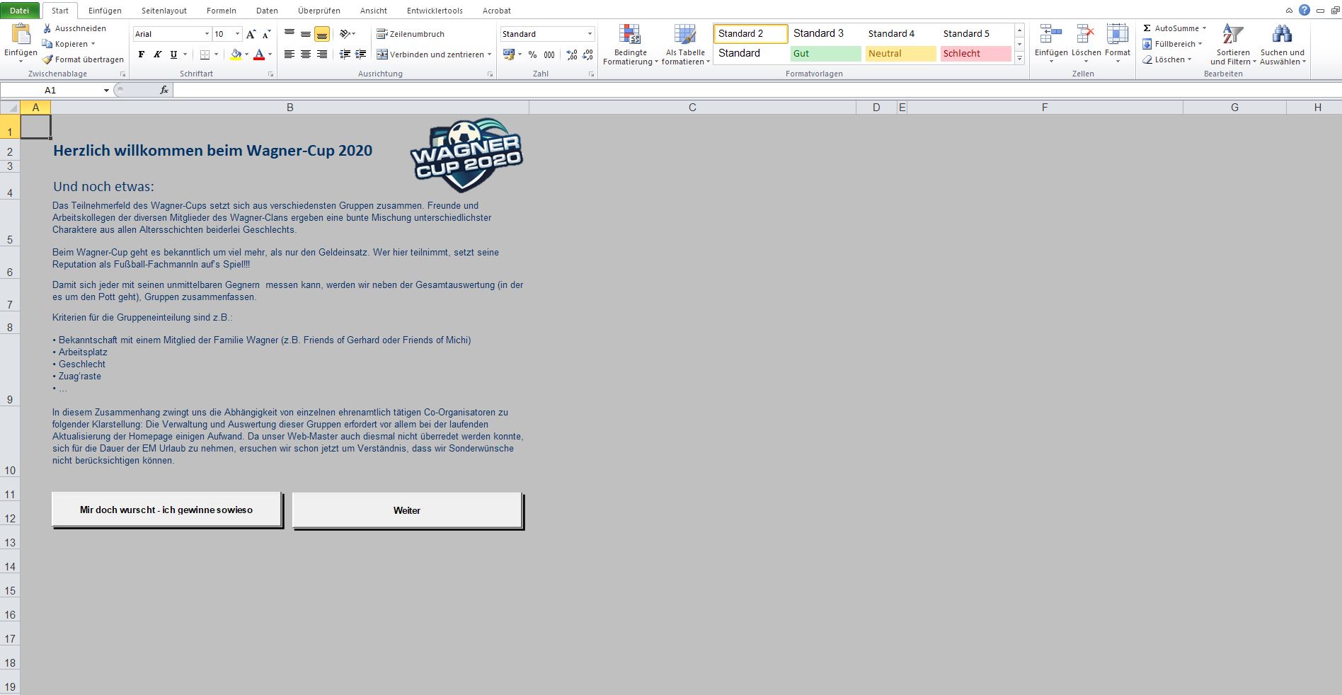Click the Wagner Cup 2020 logo image
Image resolution: width=1342 pixels, height=695 pixels.
point(466,156)
